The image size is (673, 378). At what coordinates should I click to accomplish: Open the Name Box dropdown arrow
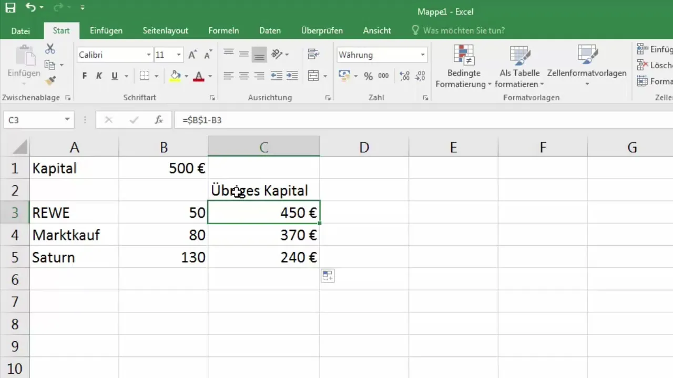(x=67, y=120)
